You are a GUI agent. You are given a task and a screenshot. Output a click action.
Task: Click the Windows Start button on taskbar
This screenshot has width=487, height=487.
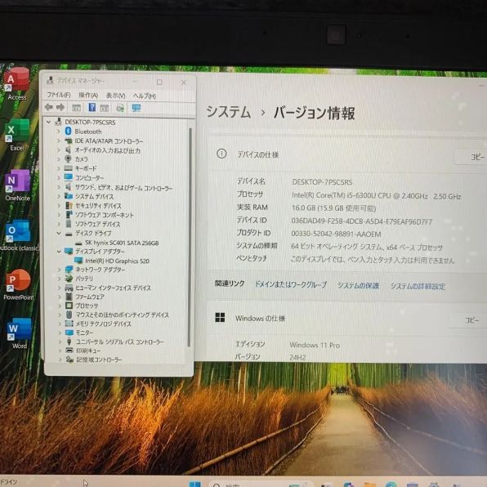point(195,484)
